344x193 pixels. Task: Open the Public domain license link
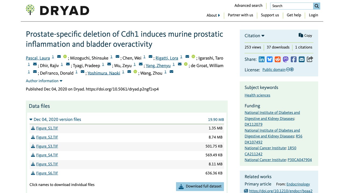[x=274, y=70]
